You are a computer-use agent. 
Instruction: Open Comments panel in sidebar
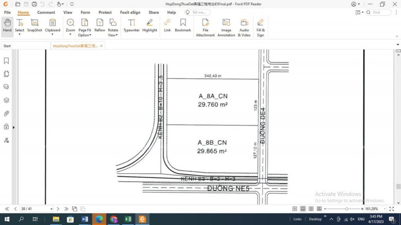[6, 87]
